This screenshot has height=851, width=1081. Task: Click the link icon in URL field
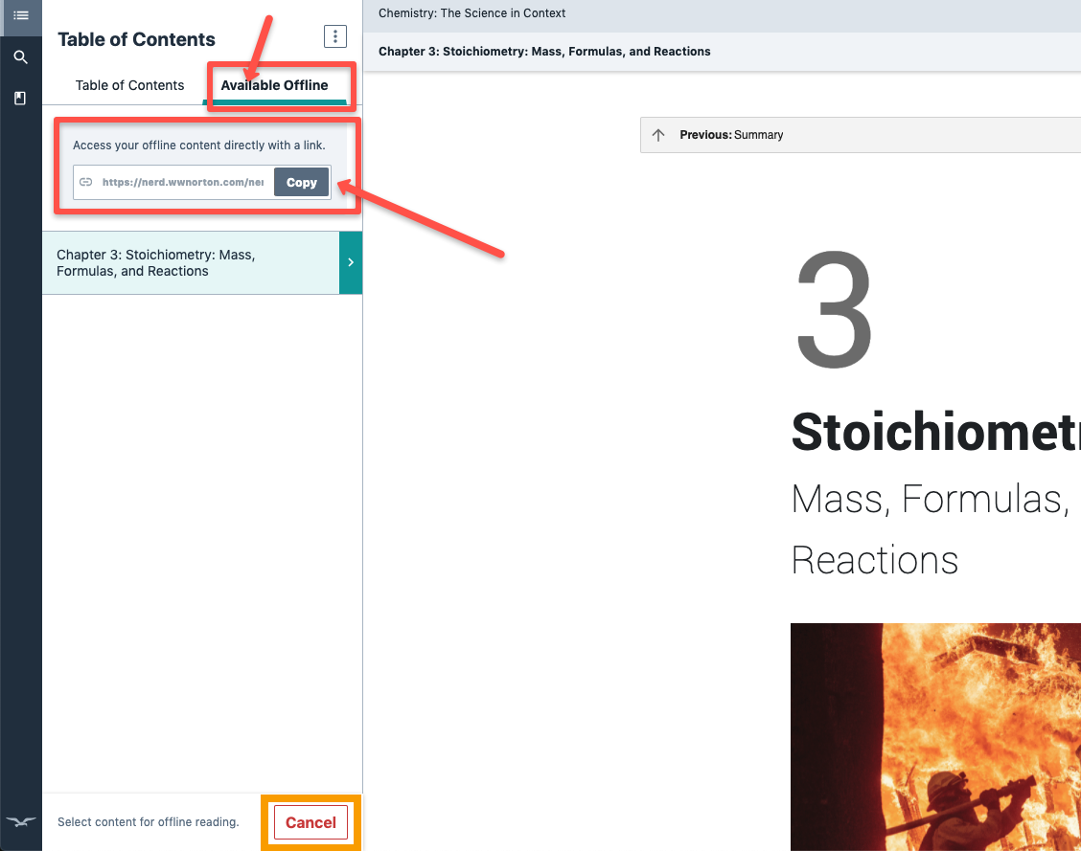(86, 182)
